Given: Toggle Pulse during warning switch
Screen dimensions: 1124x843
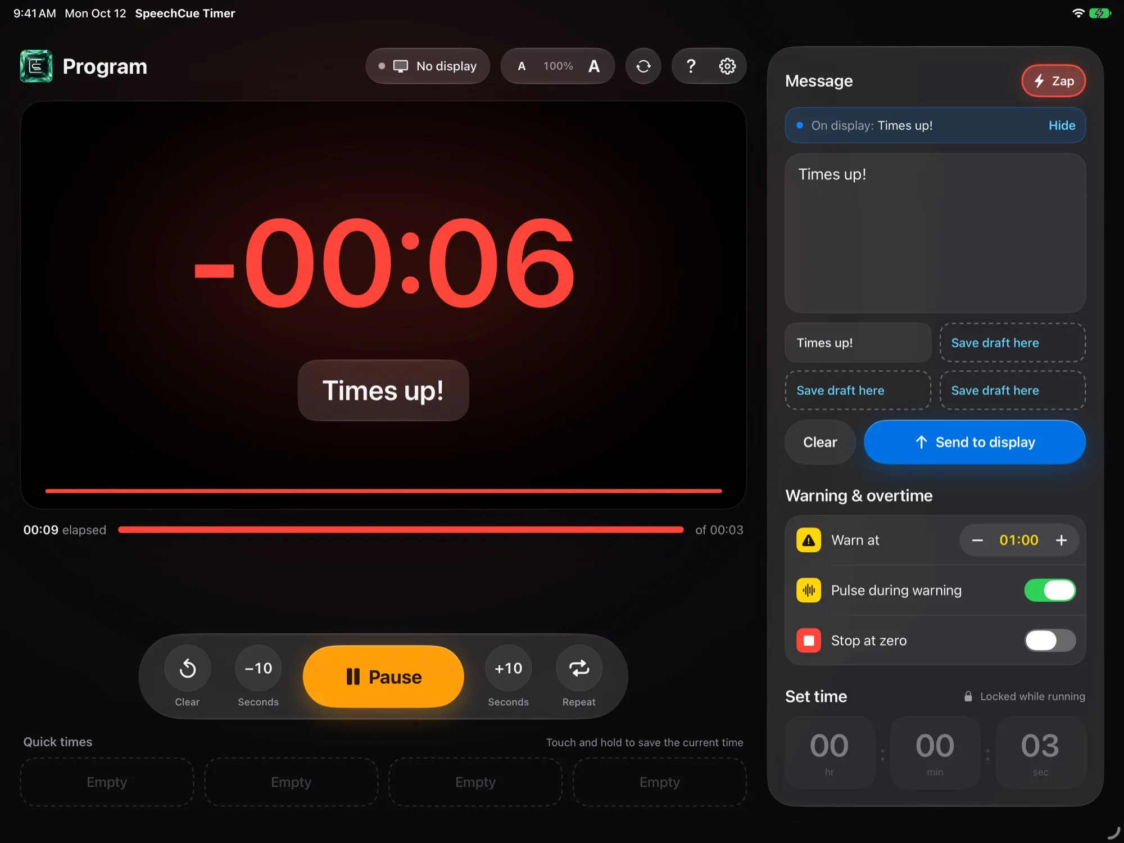Looking at the screenshot, I should 1050,590.
